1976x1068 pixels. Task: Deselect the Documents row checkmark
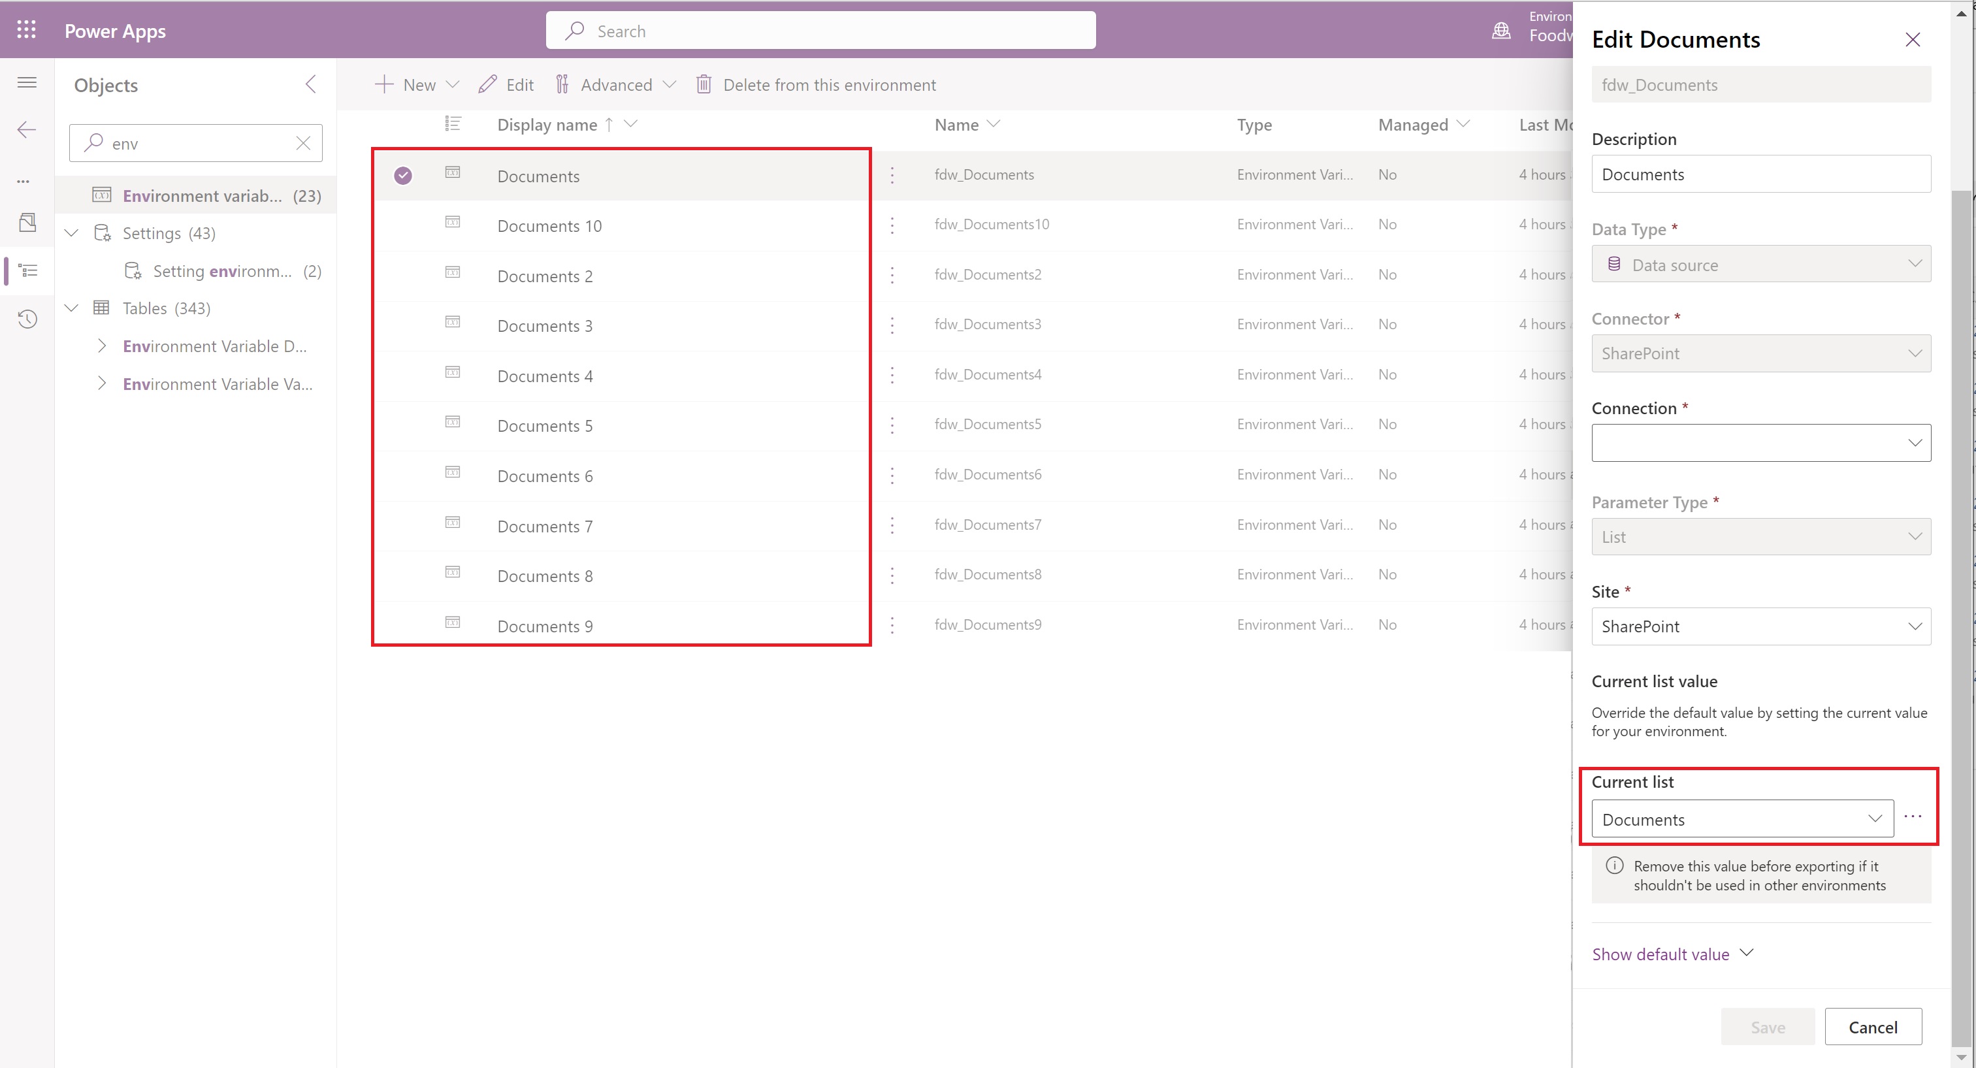click(x=403, y=176)
